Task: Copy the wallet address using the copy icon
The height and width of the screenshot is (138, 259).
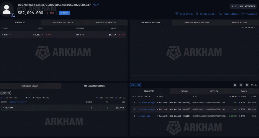Action: 94,5
